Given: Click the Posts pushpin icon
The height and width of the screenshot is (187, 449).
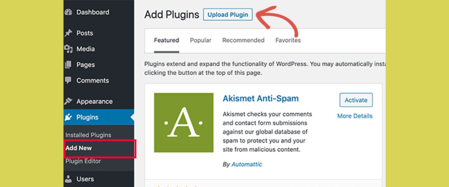Looking at the screenshot, I should coord(68,33).
